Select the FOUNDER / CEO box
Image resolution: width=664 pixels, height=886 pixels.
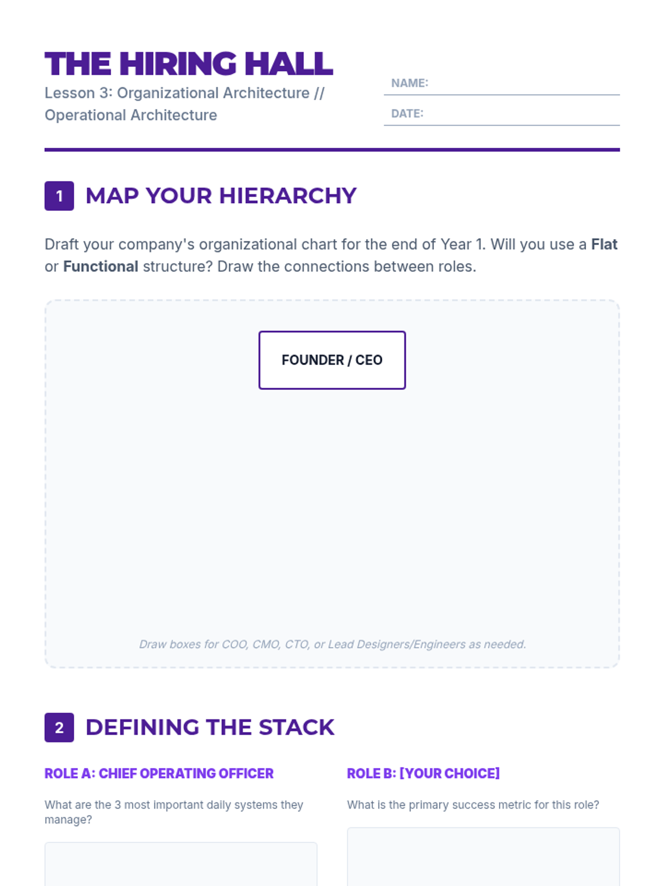332,360
